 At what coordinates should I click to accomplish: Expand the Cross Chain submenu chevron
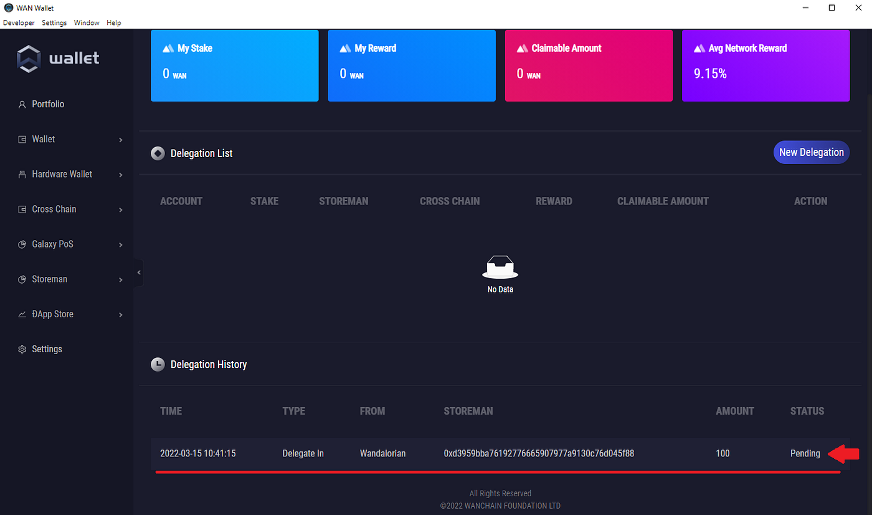point(121,209)
